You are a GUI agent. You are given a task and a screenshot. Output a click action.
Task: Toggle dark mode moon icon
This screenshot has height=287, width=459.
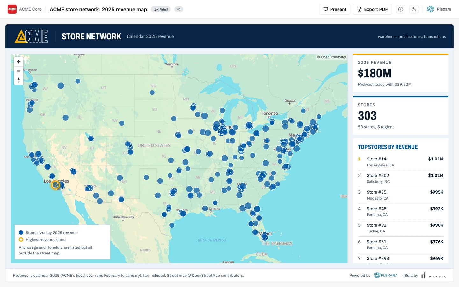[x=414, y=9]
